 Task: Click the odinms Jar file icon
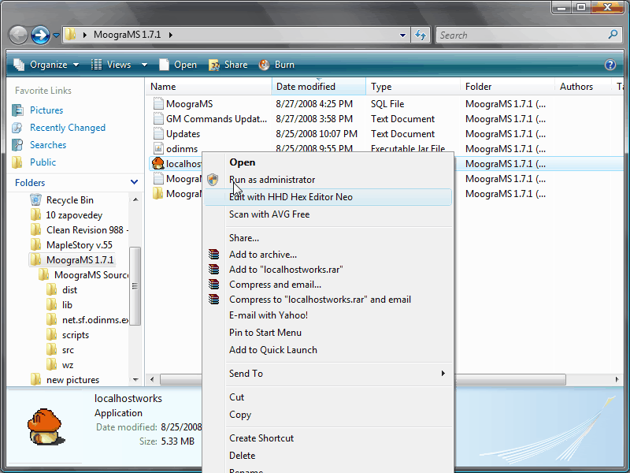(x=158, y=149)
